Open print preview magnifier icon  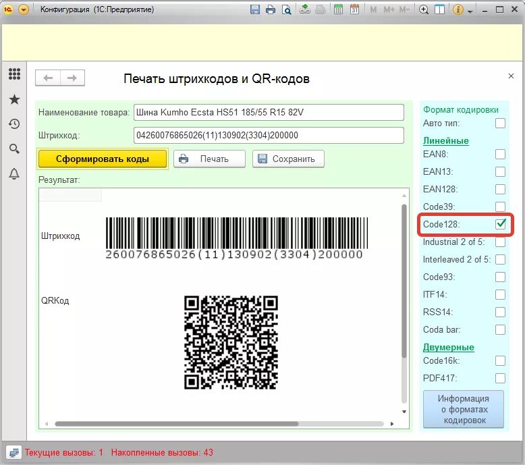(287, 9)
